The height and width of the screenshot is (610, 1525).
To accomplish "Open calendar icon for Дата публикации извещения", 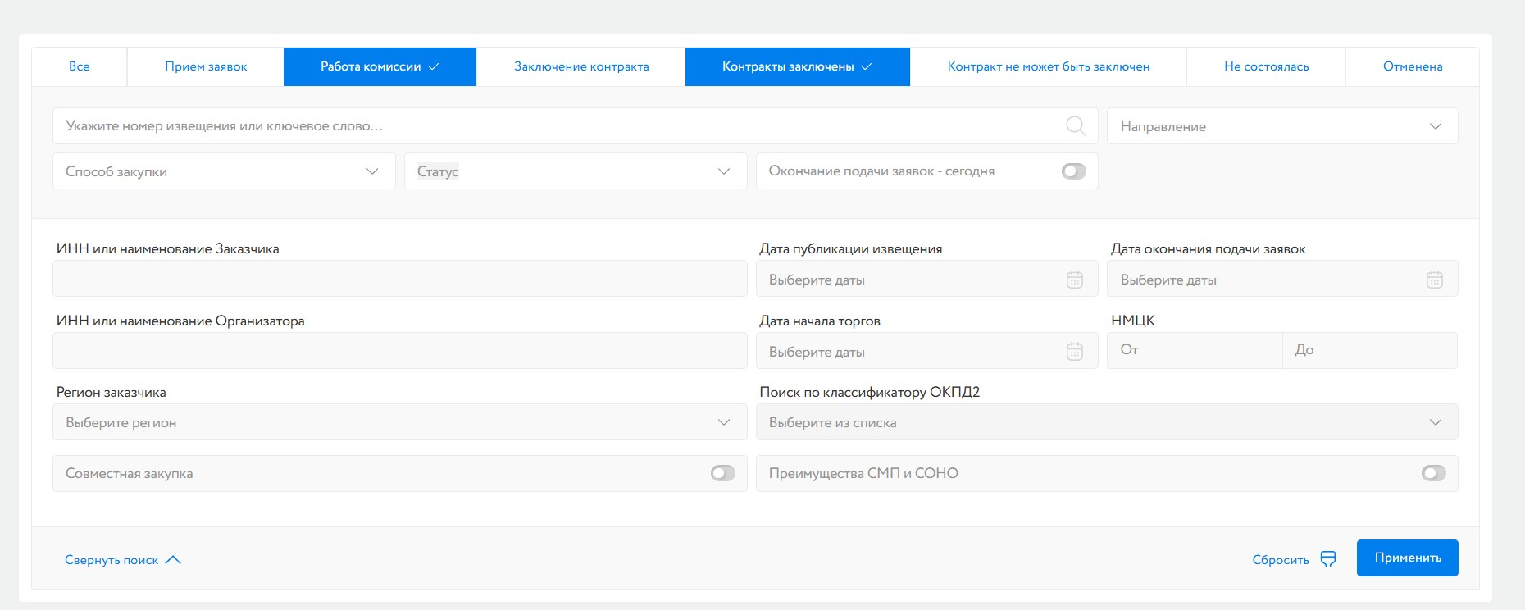I will coord(1074,280).
